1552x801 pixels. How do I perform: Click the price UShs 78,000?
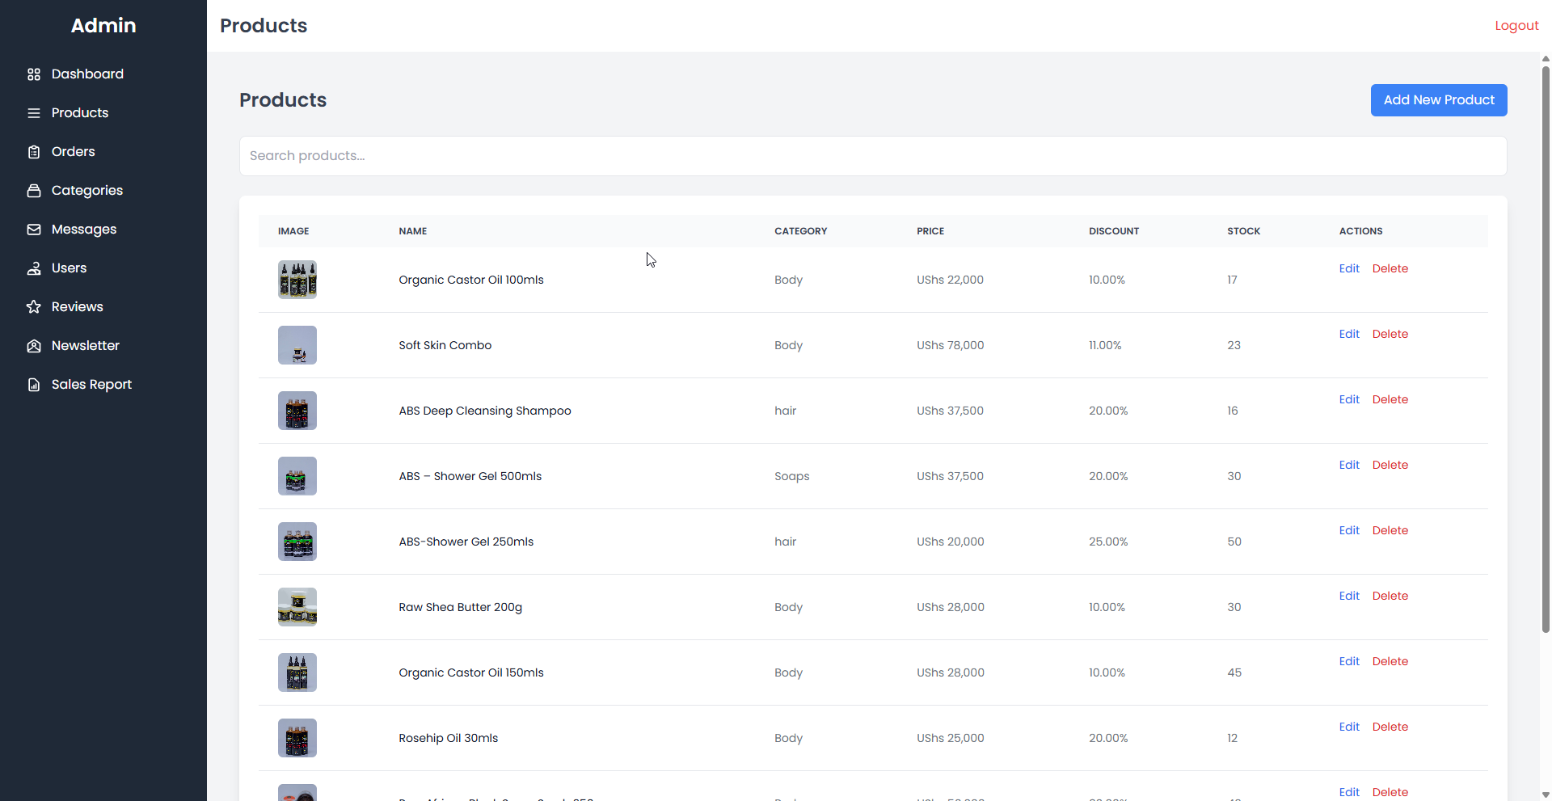951,345
